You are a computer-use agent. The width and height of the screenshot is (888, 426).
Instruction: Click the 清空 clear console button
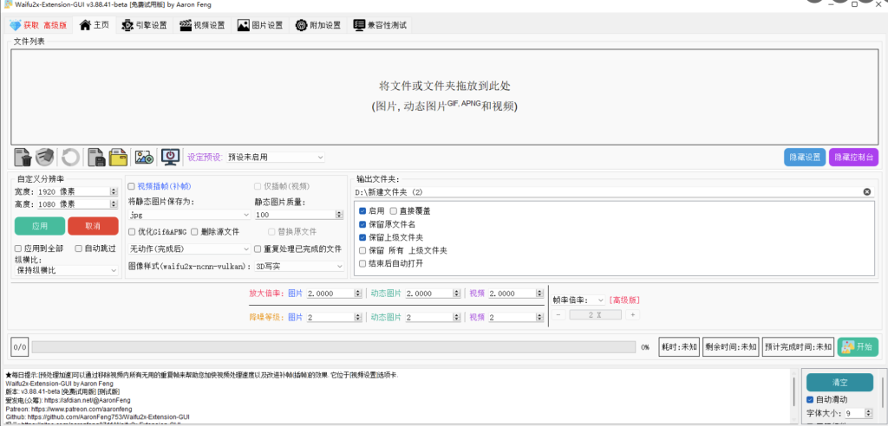point(839,382)
